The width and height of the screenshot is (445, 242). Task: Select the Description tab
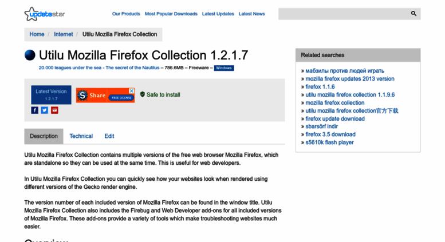coord(44,136)
